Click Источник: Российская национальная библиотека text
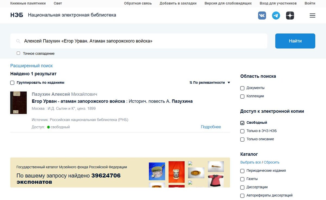The width and height of the screenshot is (326, 200). [x=80, y=120]
